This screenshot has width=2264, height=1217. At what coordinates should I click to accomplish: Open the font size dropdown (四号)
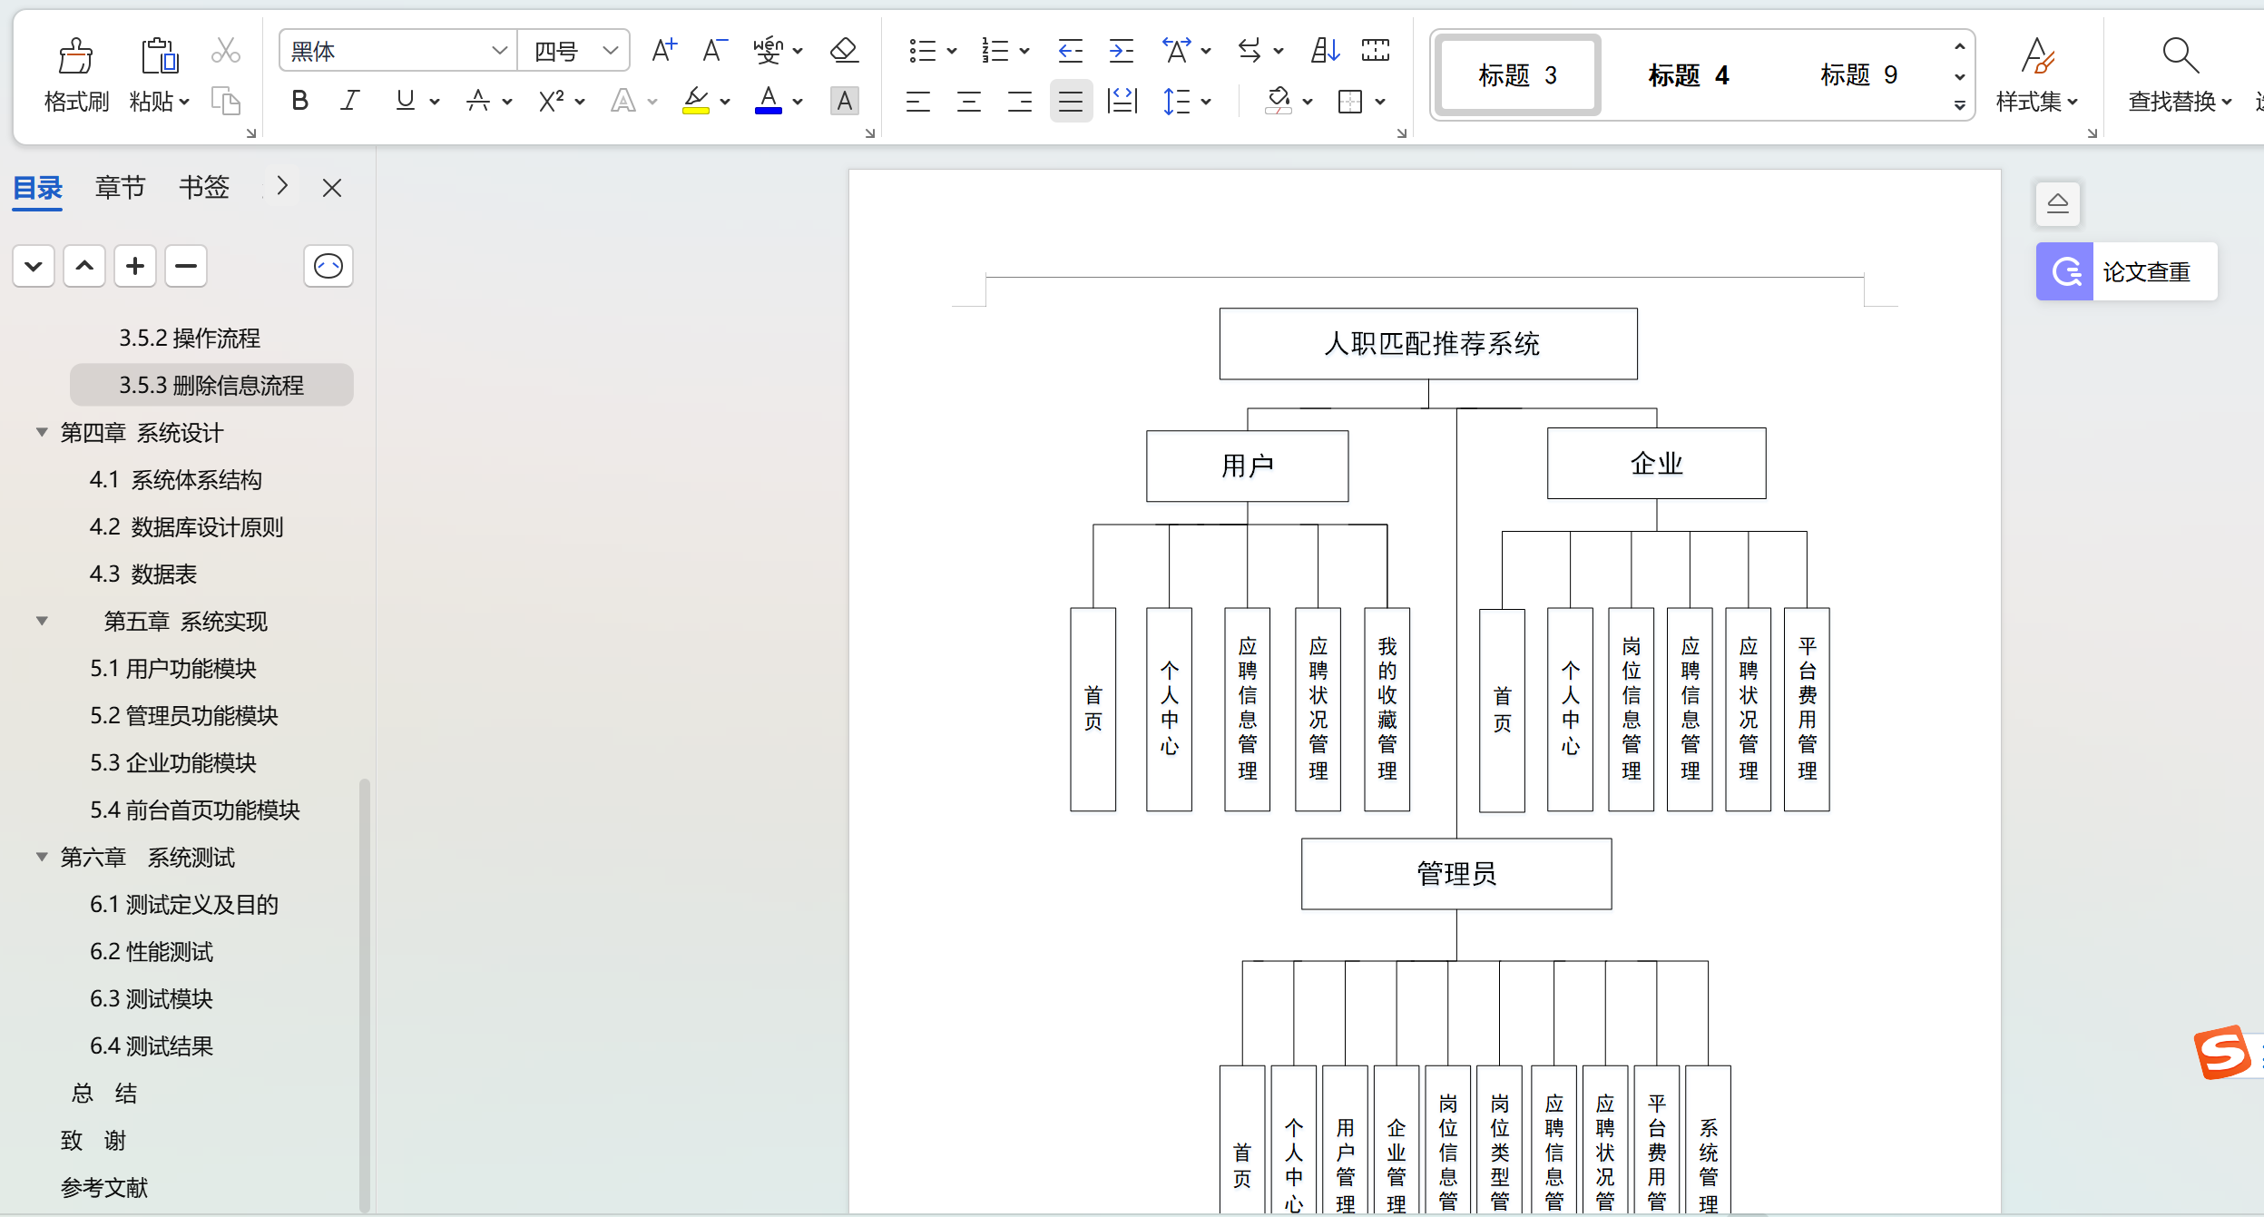pos(611,51)
